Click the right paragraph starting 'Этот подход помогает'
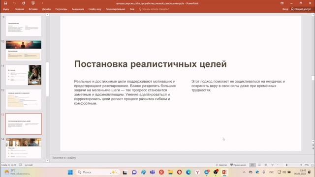The image size is (315, 177). click(238, 86)
